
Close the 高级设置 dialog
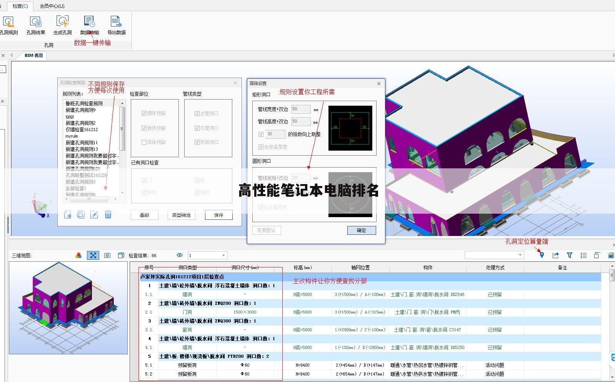pos(379,83)
